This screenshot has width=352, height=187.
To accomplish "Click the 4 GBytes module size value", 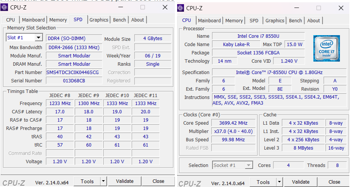I will [x=152, y=38].
